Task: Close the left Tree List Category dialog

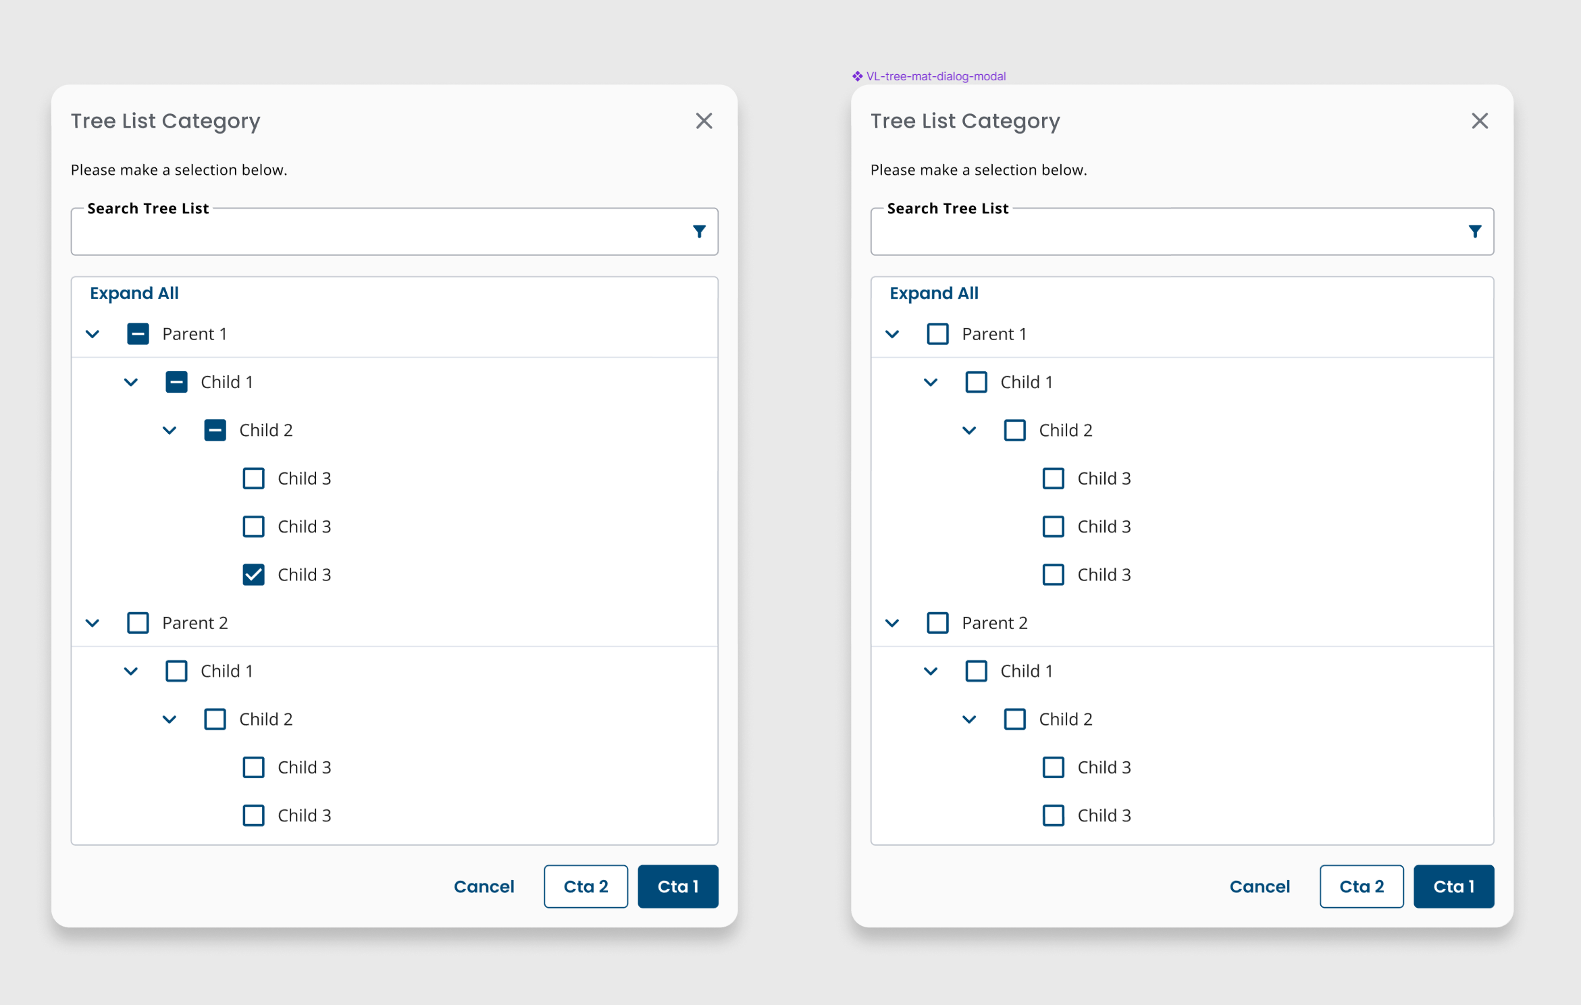Action: (x=704, y=121)
